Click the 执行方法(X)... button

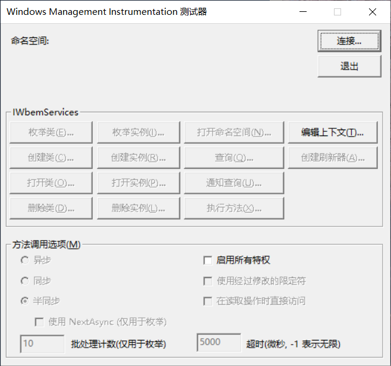[x=234, y=208]
